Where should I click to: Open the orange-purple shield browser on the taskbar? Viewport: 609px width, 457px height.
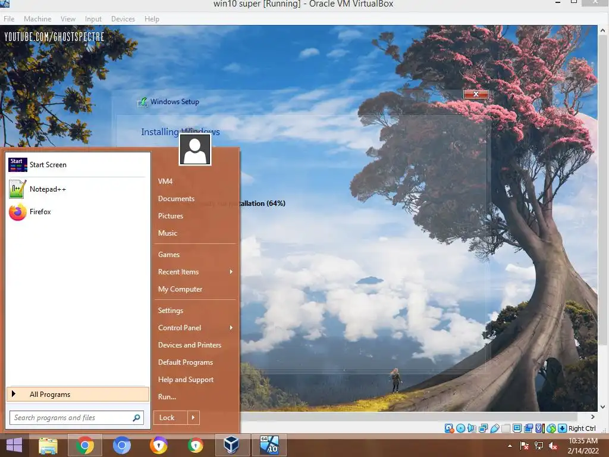tap(158, 445)
